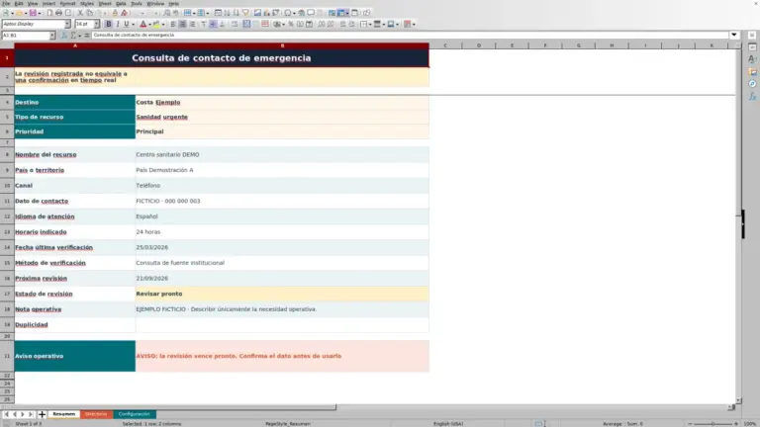Click the Insert chart icon
Viewport: 760px width, 427px height.
[266, 13]
